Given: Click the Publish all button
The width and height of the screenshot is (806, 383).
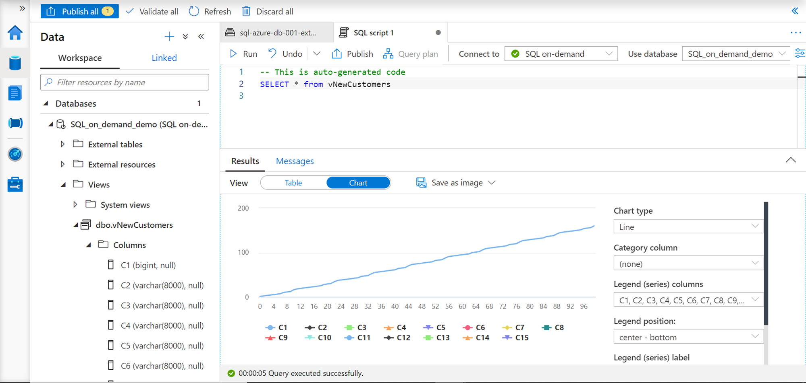Looking at the screenshot, I should (x=79, y=11).
